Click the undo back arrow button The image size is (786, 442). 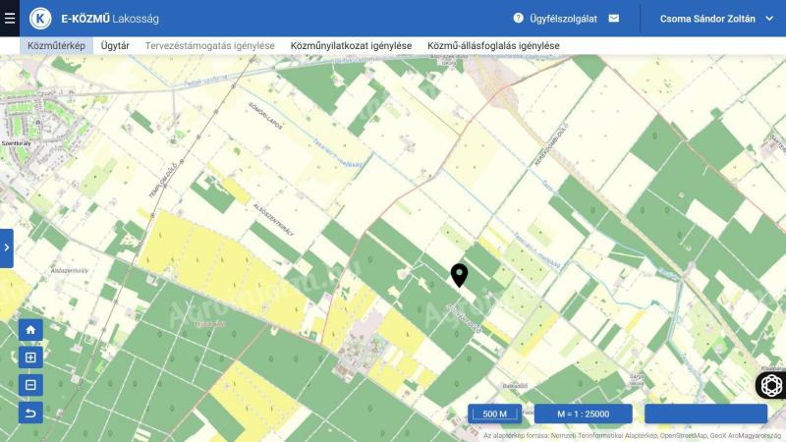tap(30, 413)
